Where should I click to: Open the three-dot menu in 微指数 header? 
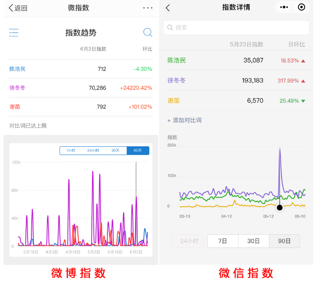click(148, 8)
